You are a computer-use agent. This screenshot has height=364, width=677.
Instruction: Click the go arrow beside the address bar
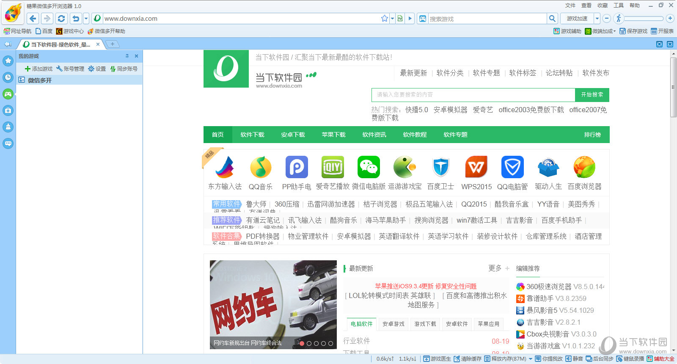coord(410,18)
